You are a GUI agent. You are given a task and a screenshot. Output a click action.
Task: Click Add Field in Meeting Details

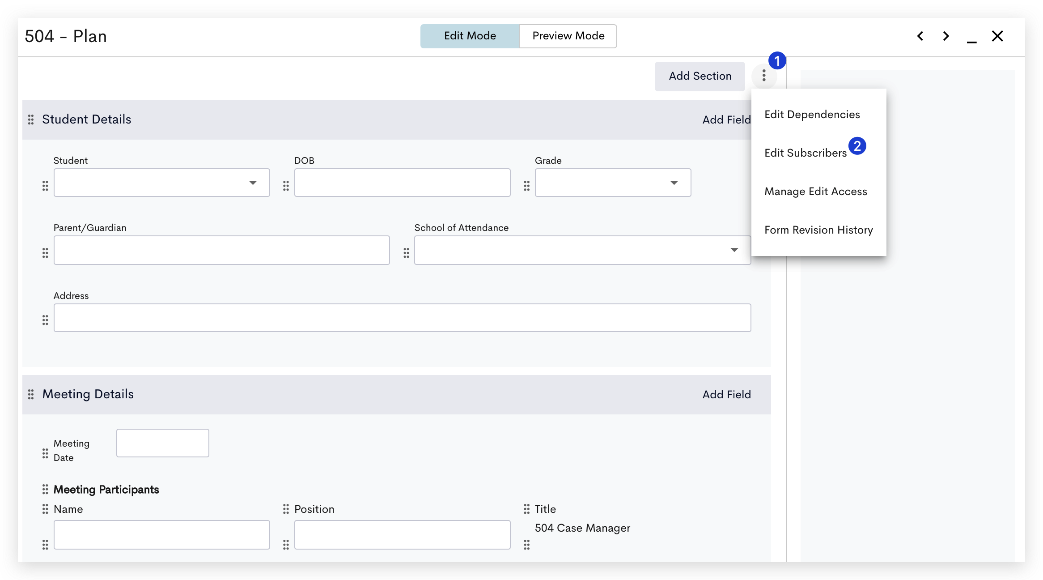pyautogui.click(x=726, y=394)
